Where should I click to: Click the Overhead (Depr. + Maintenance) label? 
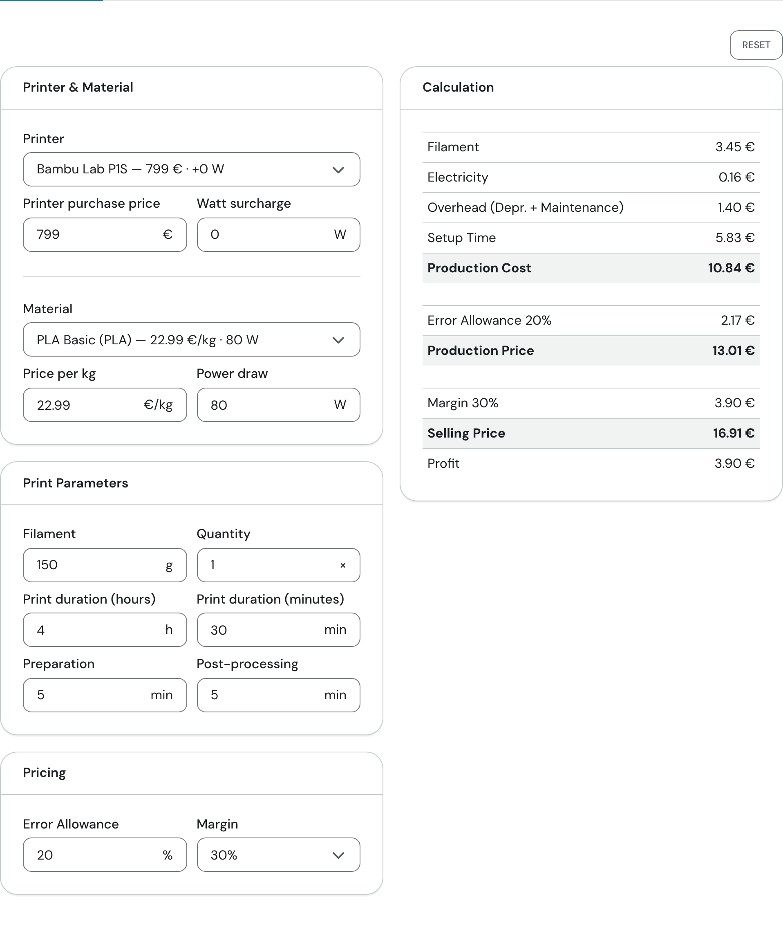(526, 207)
